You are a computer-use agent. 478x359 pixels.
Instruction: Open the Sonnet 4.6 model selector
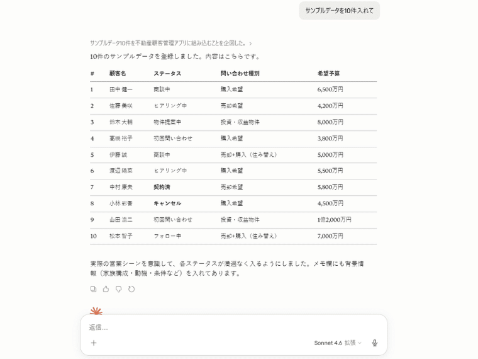(338, 343)
